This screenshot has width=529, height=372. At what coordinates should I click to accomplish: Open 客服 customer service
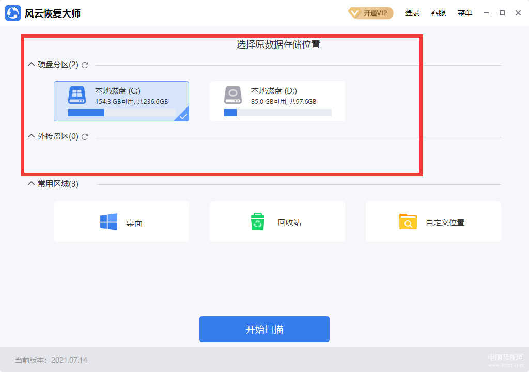438,13
